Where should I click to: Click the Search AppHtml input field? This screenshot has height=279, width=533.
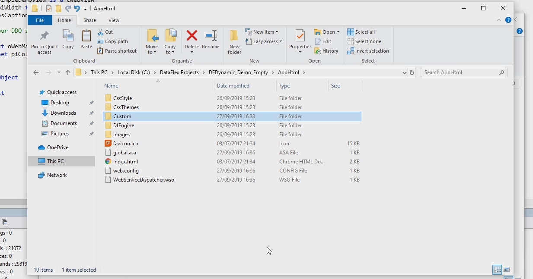(460, 72)
